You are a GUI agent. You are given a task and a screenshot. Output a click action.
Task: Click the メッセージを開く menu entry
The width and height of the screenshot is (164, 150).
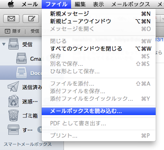pyautogui.click(x=98, y=29)
